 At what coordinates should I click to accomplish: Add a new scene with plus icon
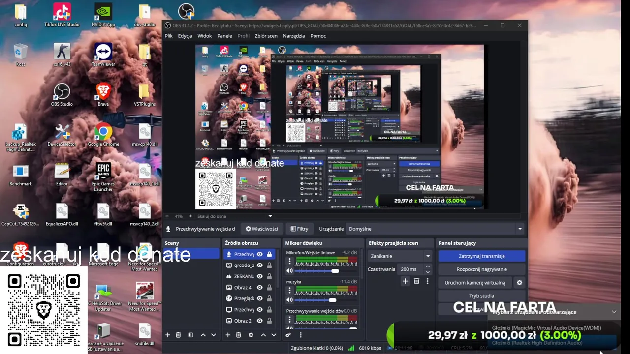[167, 335]
